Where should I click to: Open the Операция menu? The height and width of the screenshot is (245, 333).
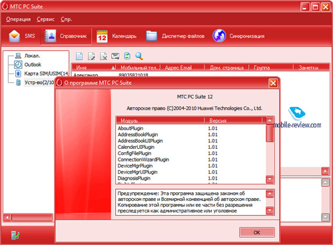19,19
